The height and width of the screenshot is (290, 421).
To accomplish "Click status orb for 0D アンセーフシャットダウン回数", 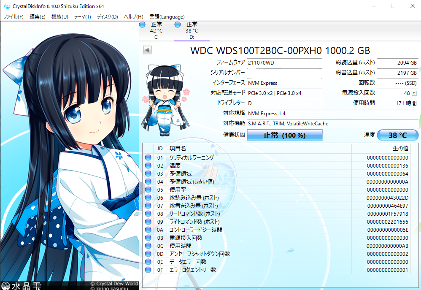I will 148,254.
